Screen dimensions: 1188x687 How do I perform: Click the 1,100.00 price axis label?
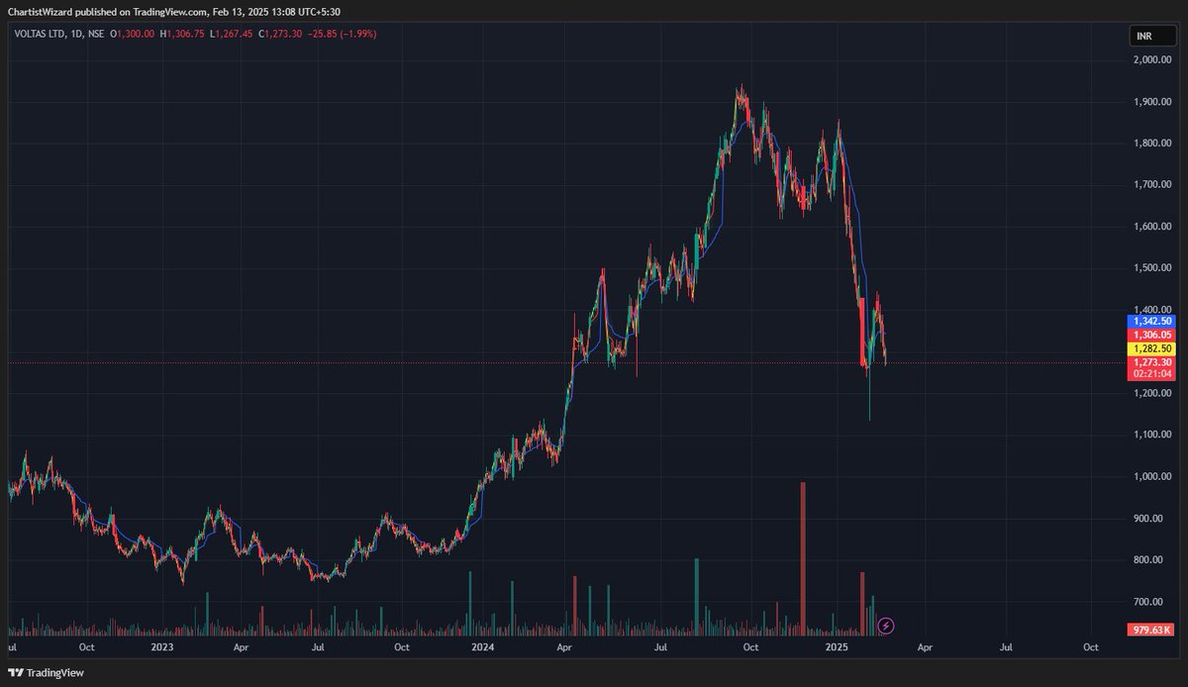[x=1152, y=436]
